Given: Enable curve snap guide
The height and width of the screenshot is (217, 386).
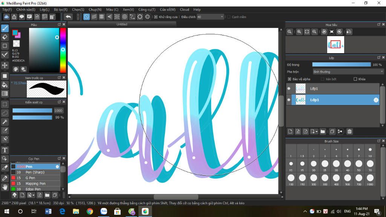Looking at the screenshot, I should coord(132,17).
